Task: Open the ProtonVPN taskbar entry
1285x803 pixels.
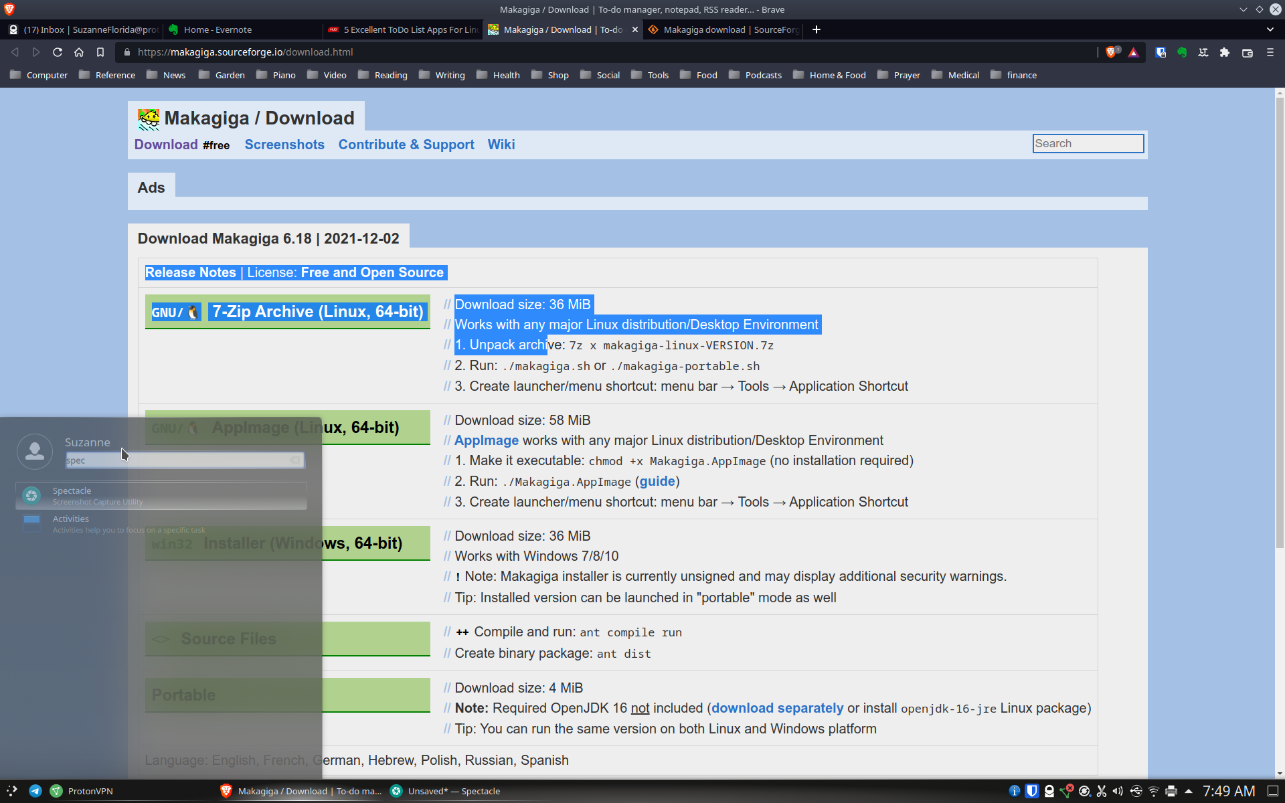Action: (x=82, y=791)
